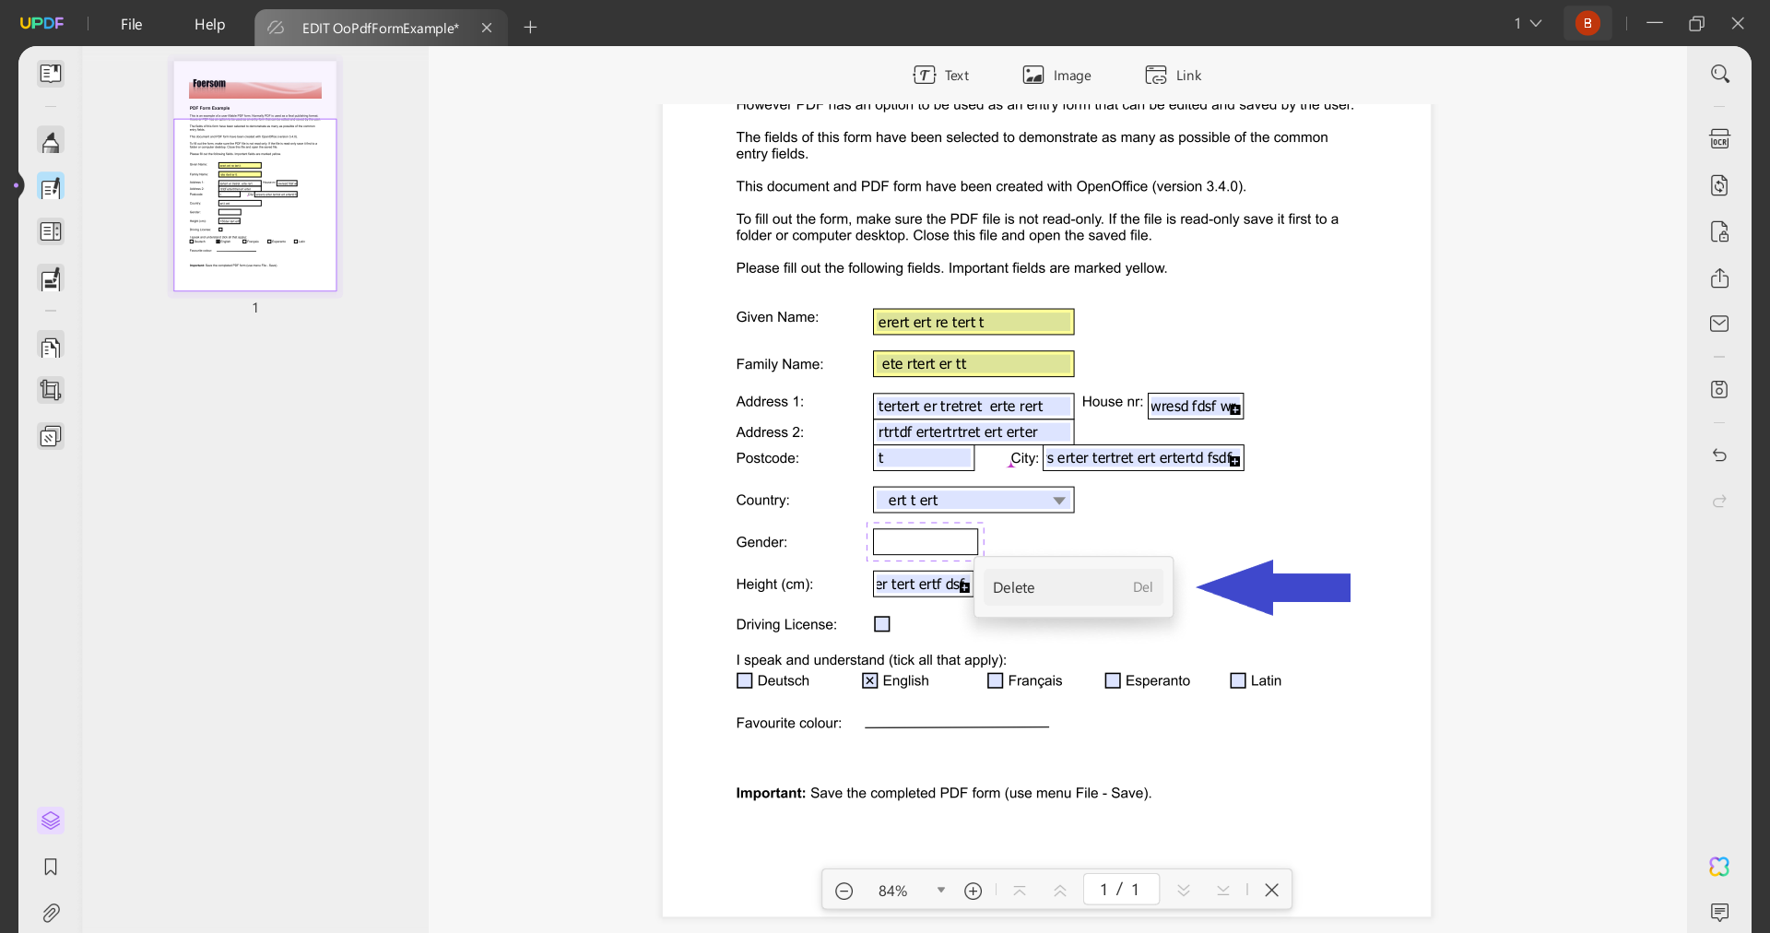
Task: Select the crop pages tool
Action: (51, 390)
